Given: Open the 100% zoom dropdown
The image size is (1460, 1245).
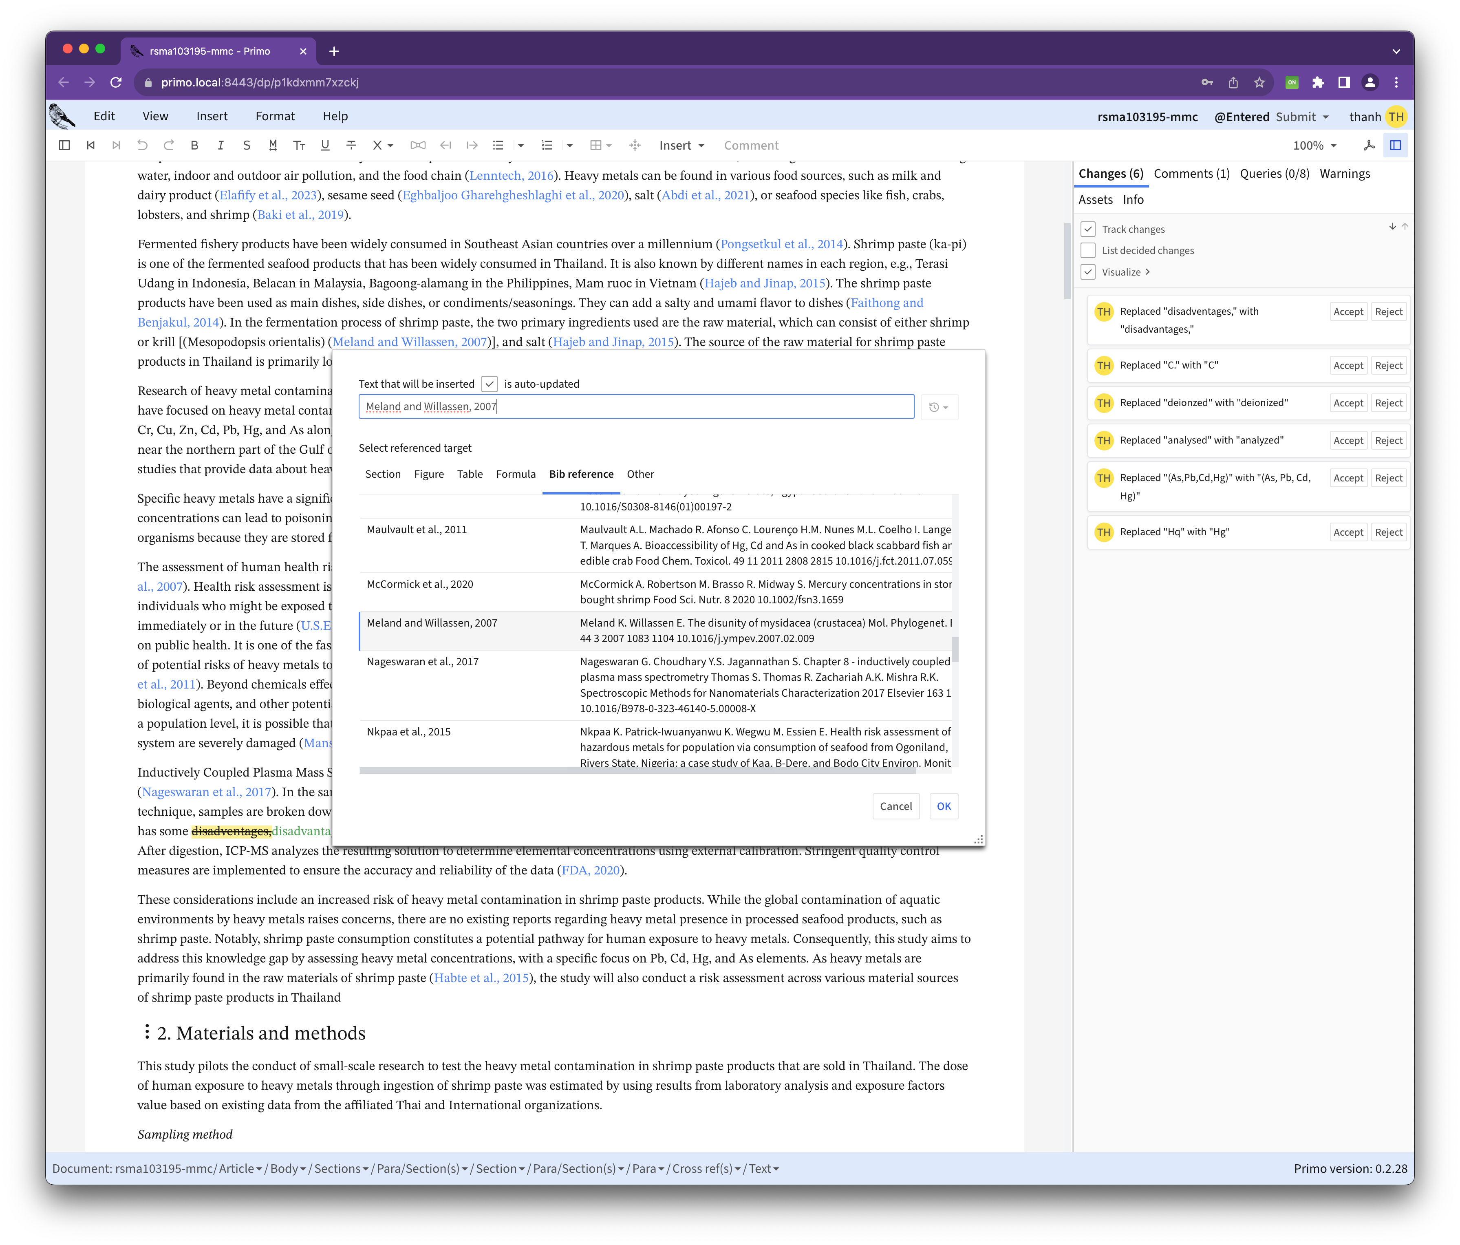Looking at the screenshot, I should point(1314,145).
